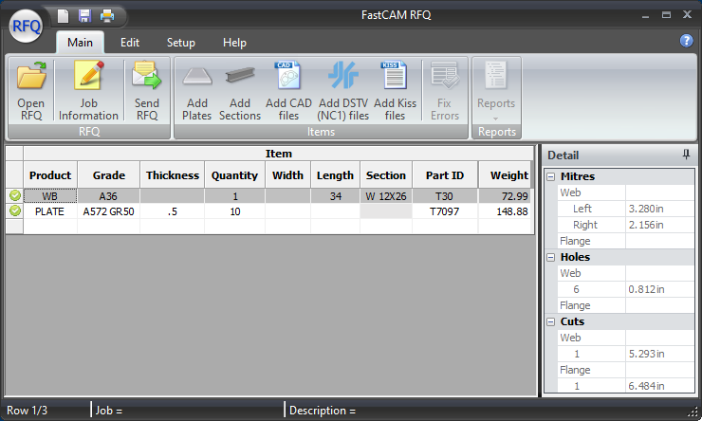This screenshot has width=702, height=421.
Task: Click the Left mitre value 3.280in
Action: [x=659, y=209]
